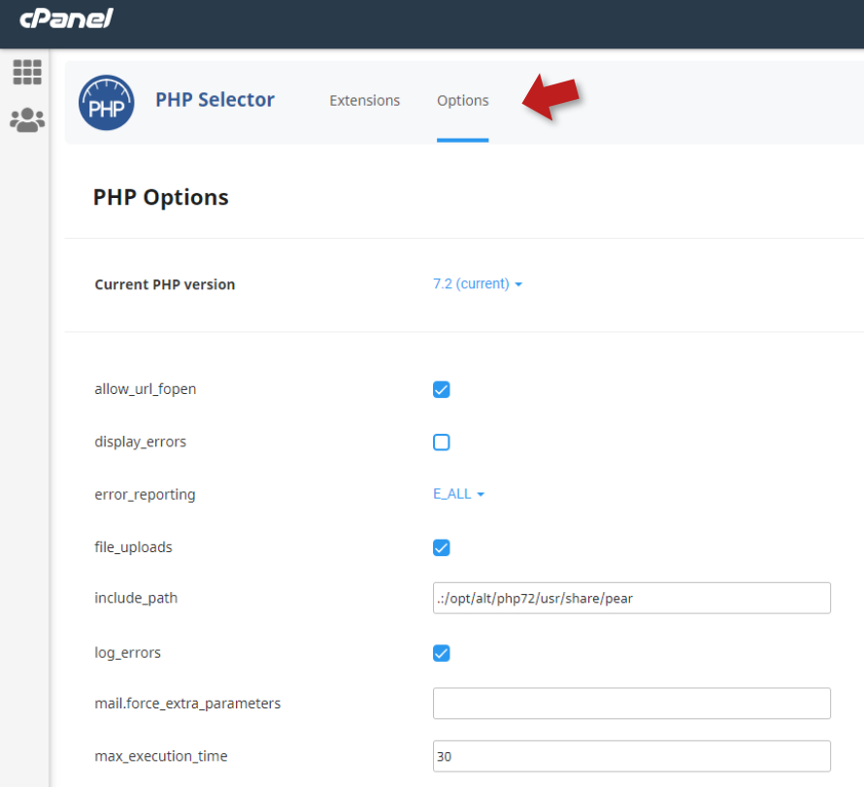Click the error_reporting option label
This screenshot has height=787, width=864.
point(145,495)
